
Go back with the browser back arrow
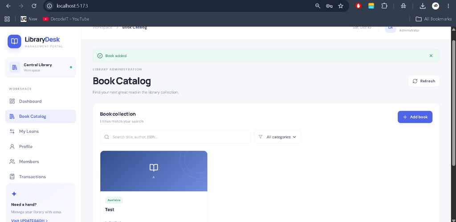(8, 6)
